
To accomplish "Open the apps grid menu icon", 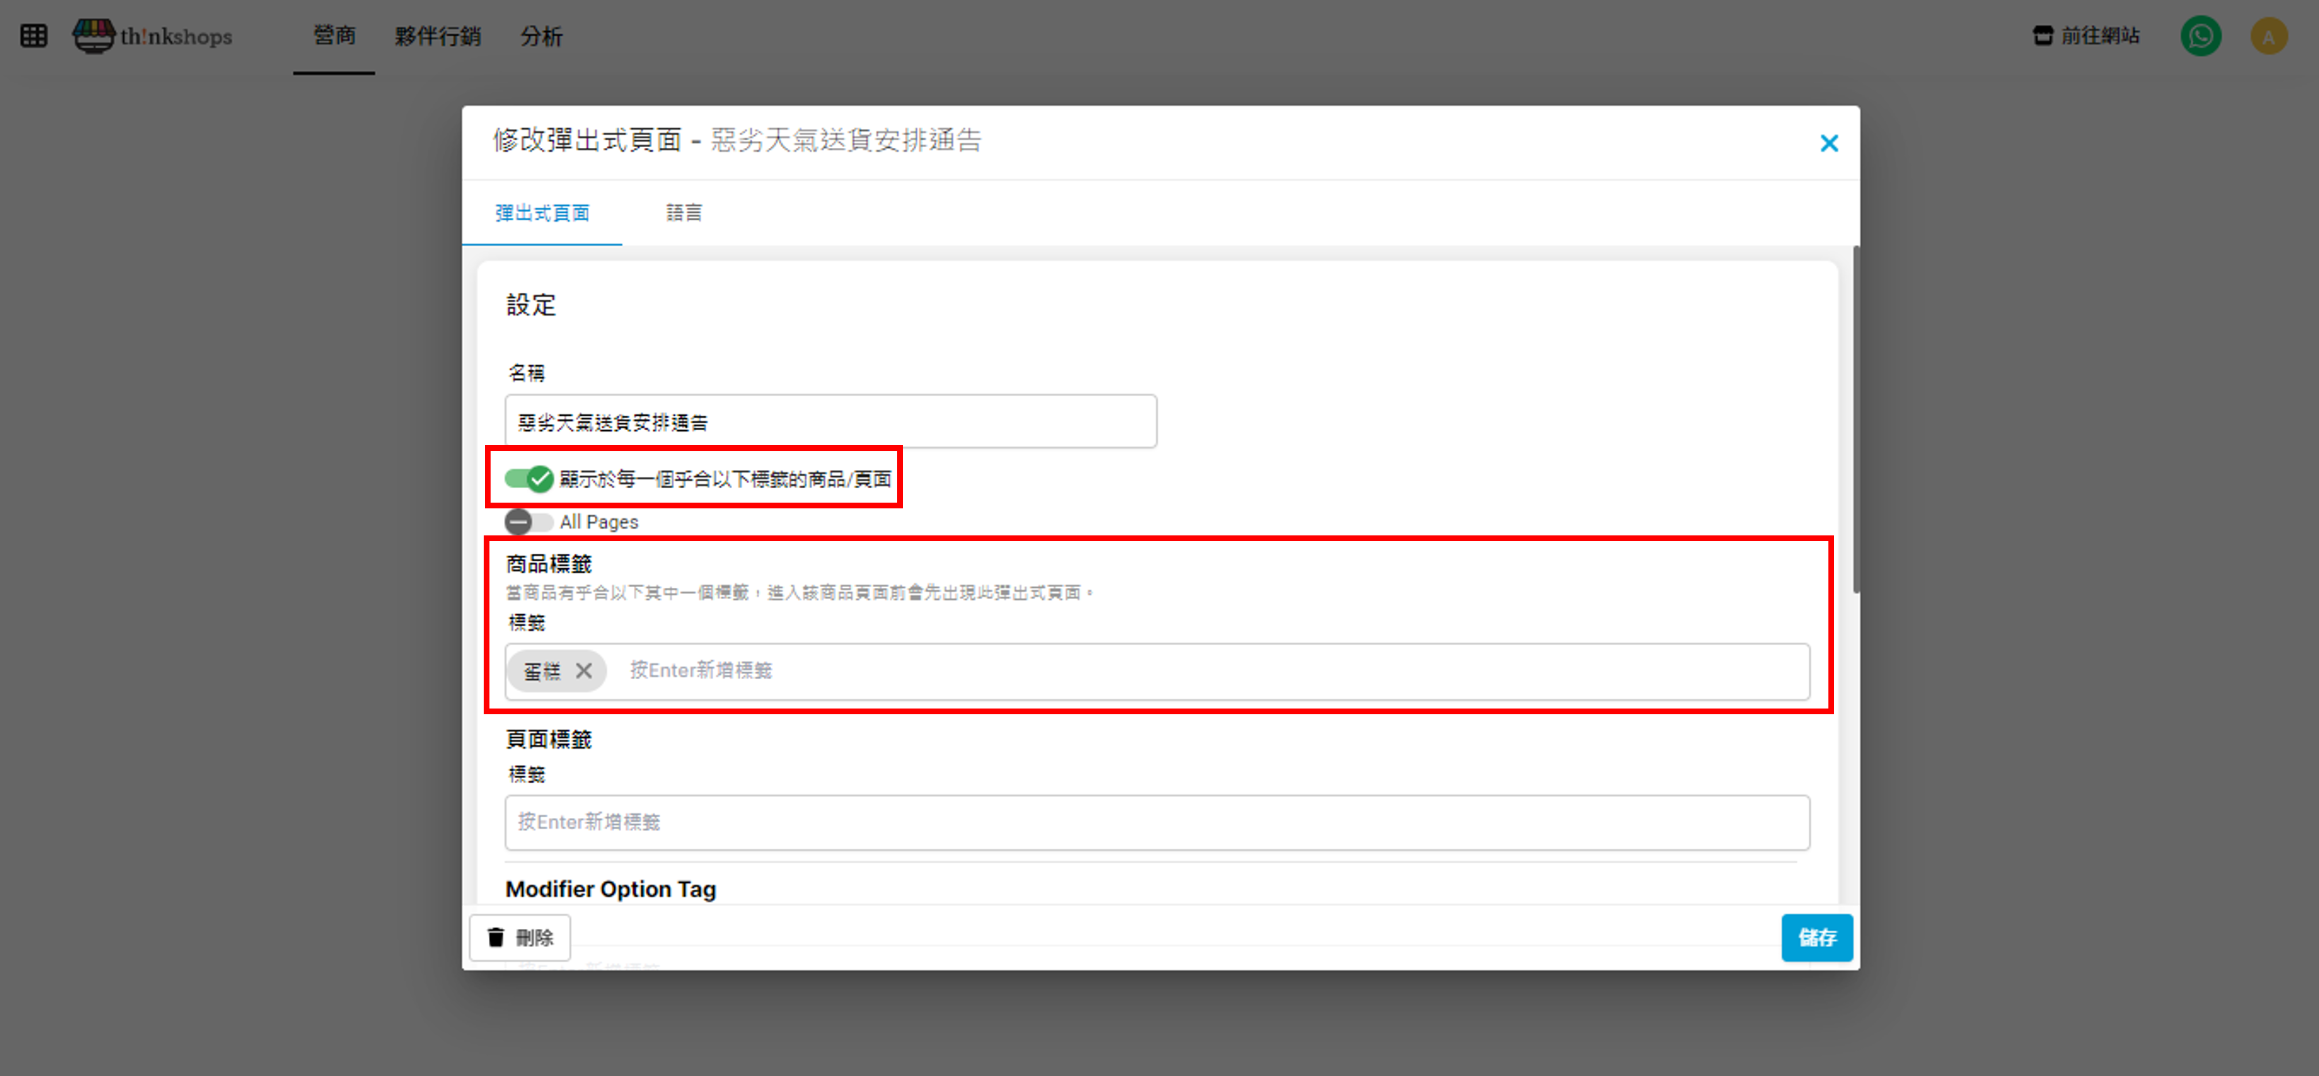I will [33, 36].
